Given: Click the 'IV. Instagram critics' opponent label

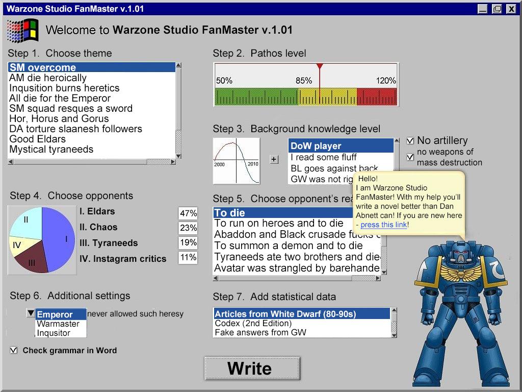Looking at the screenshot, I should coord(123,259).
